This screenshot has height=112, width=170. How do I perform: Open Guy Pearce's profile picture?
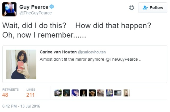(10, 9)
